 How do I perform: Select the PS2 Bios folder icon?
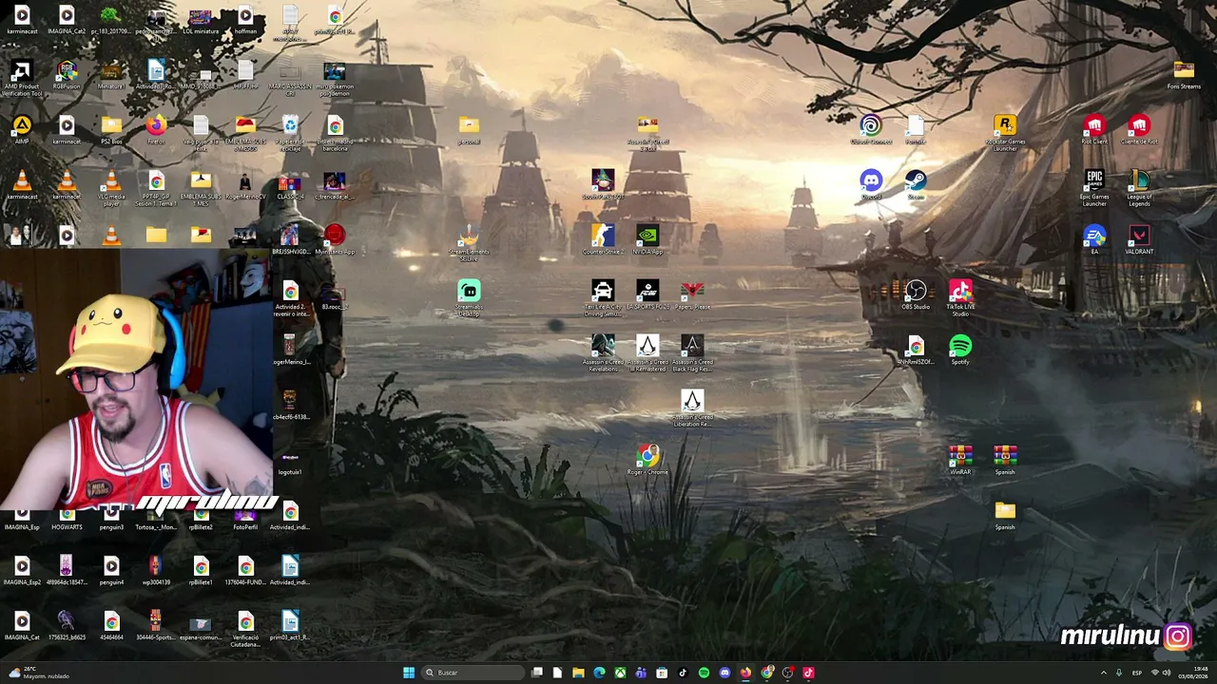111,130
